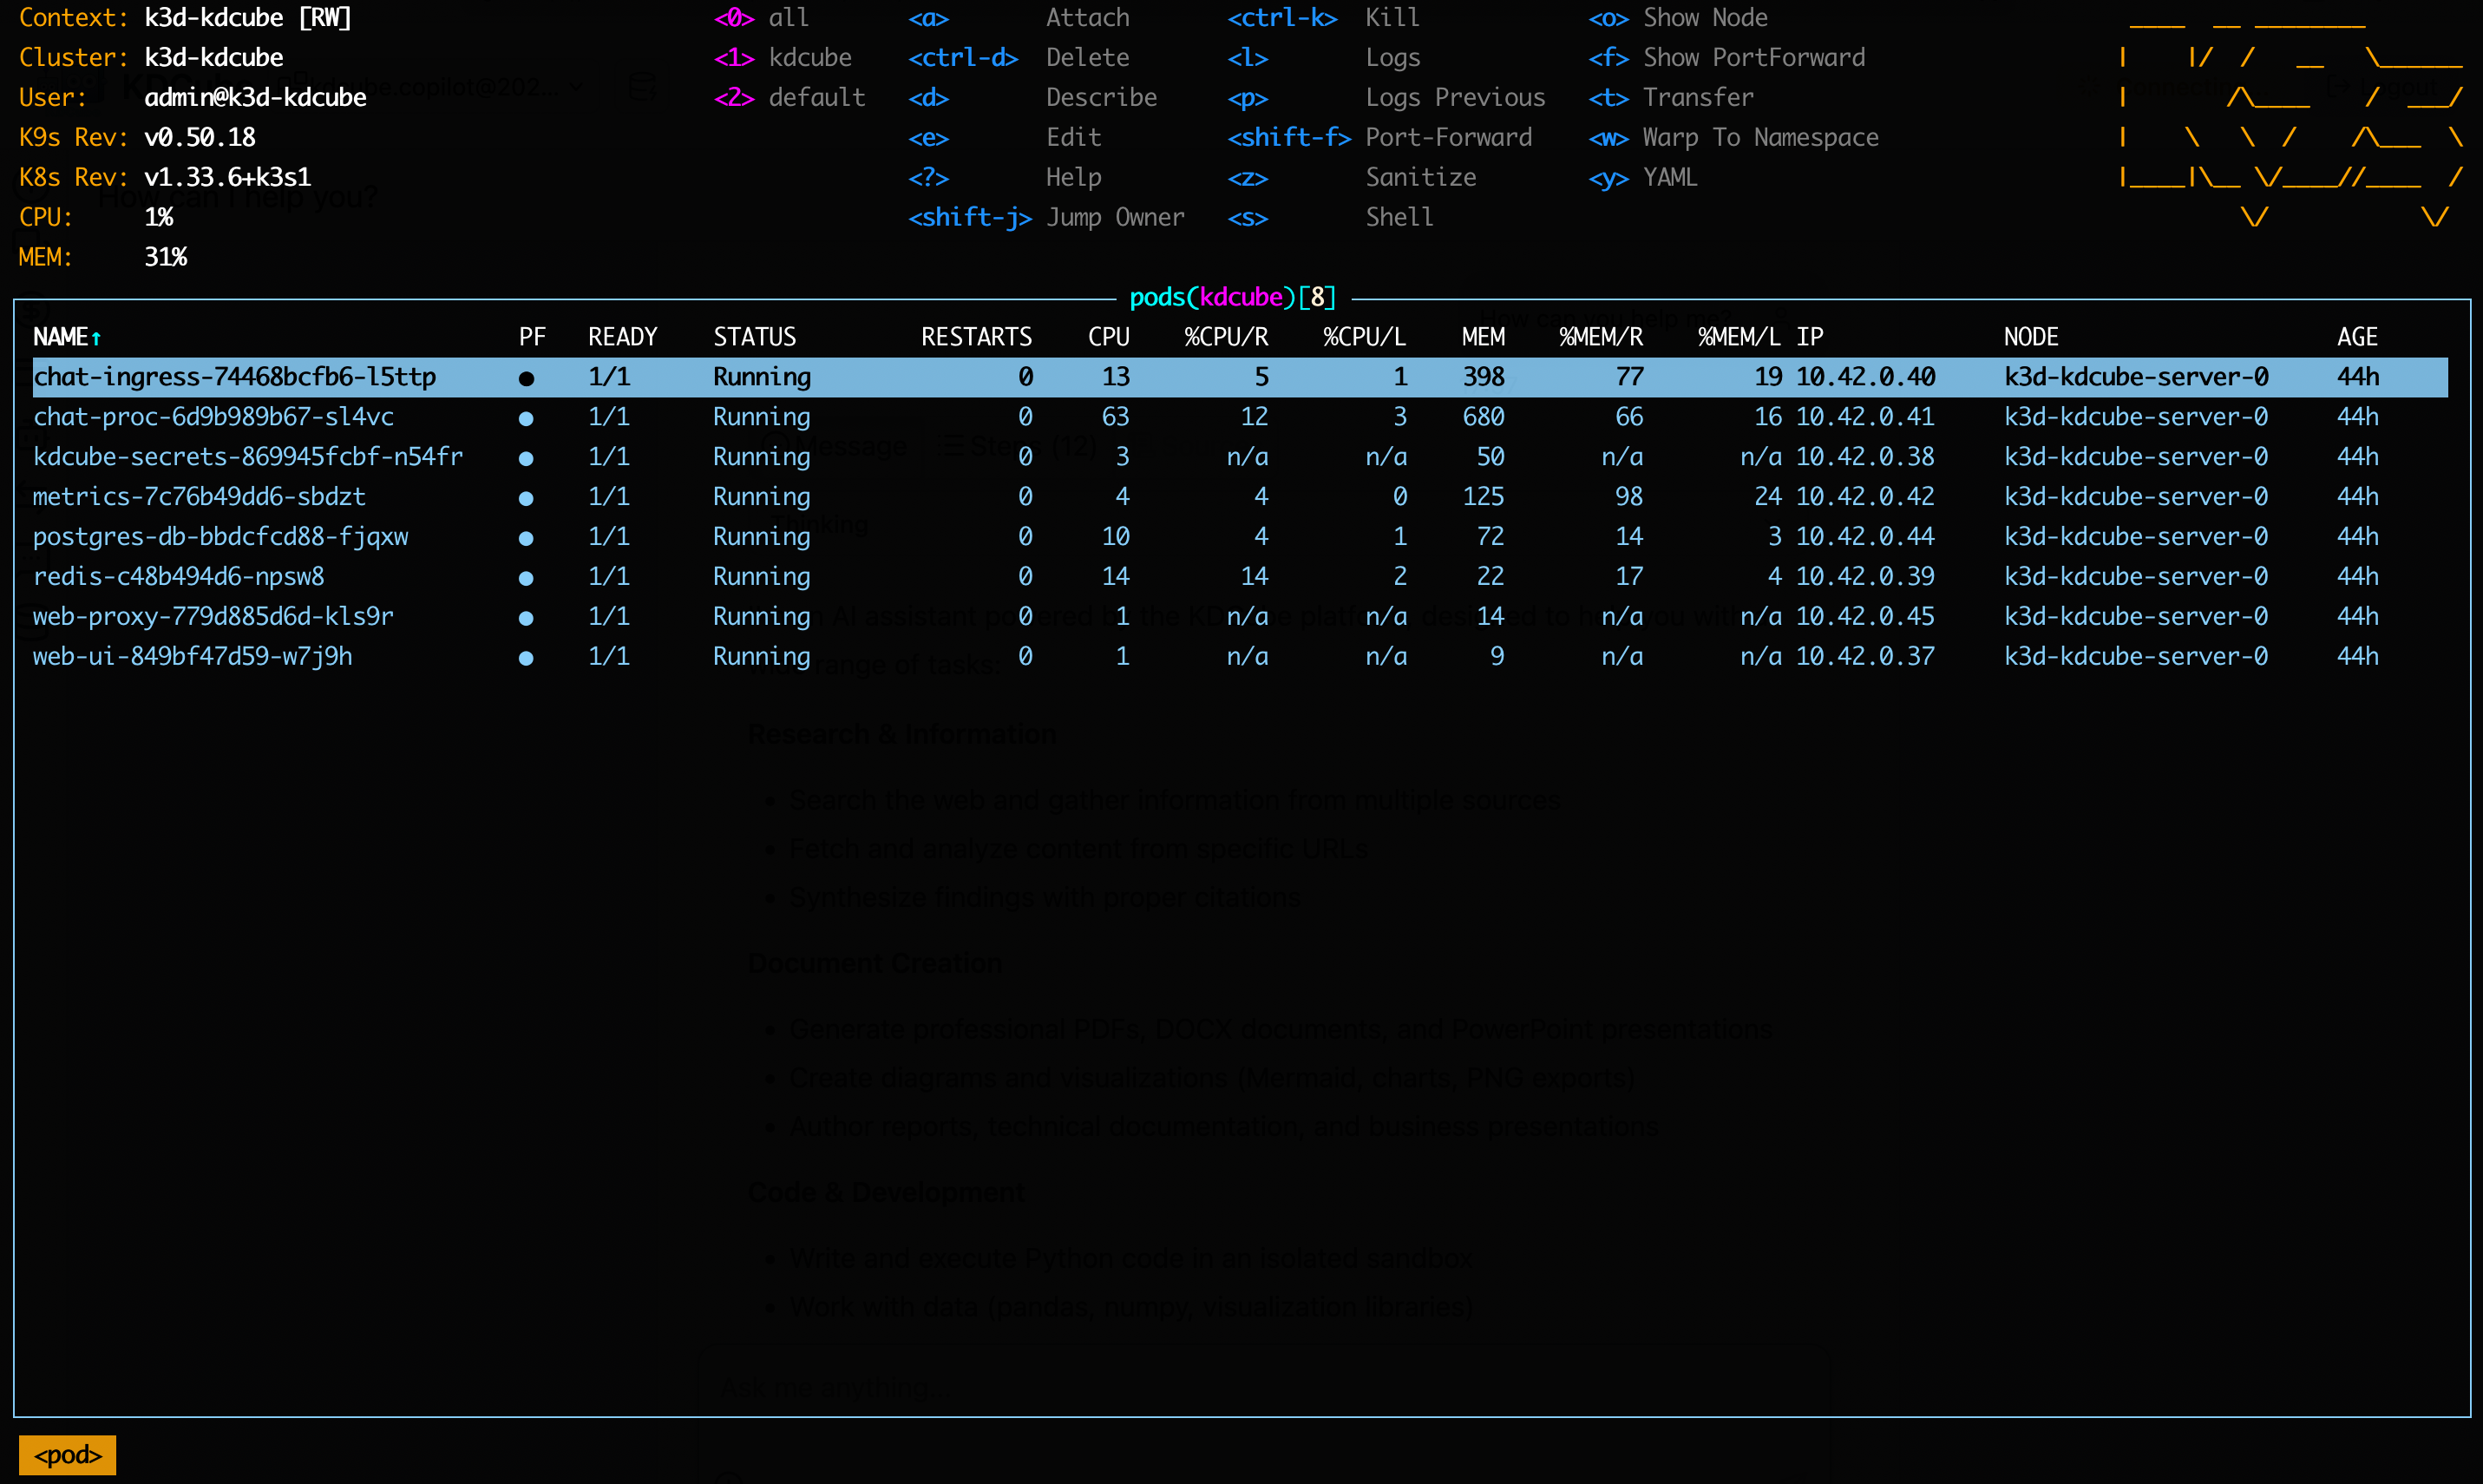Click the 10.42.0.44 IP cell
The image size is (2483, 1484).
click(1865, 537)
